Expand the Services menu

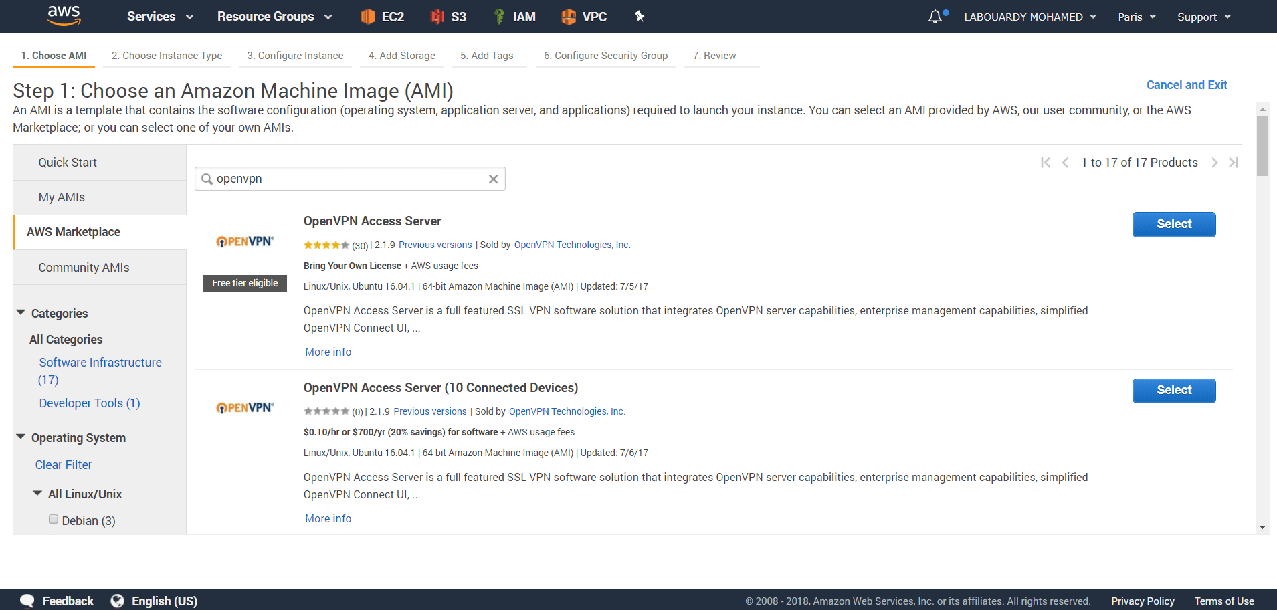point(160,17)
